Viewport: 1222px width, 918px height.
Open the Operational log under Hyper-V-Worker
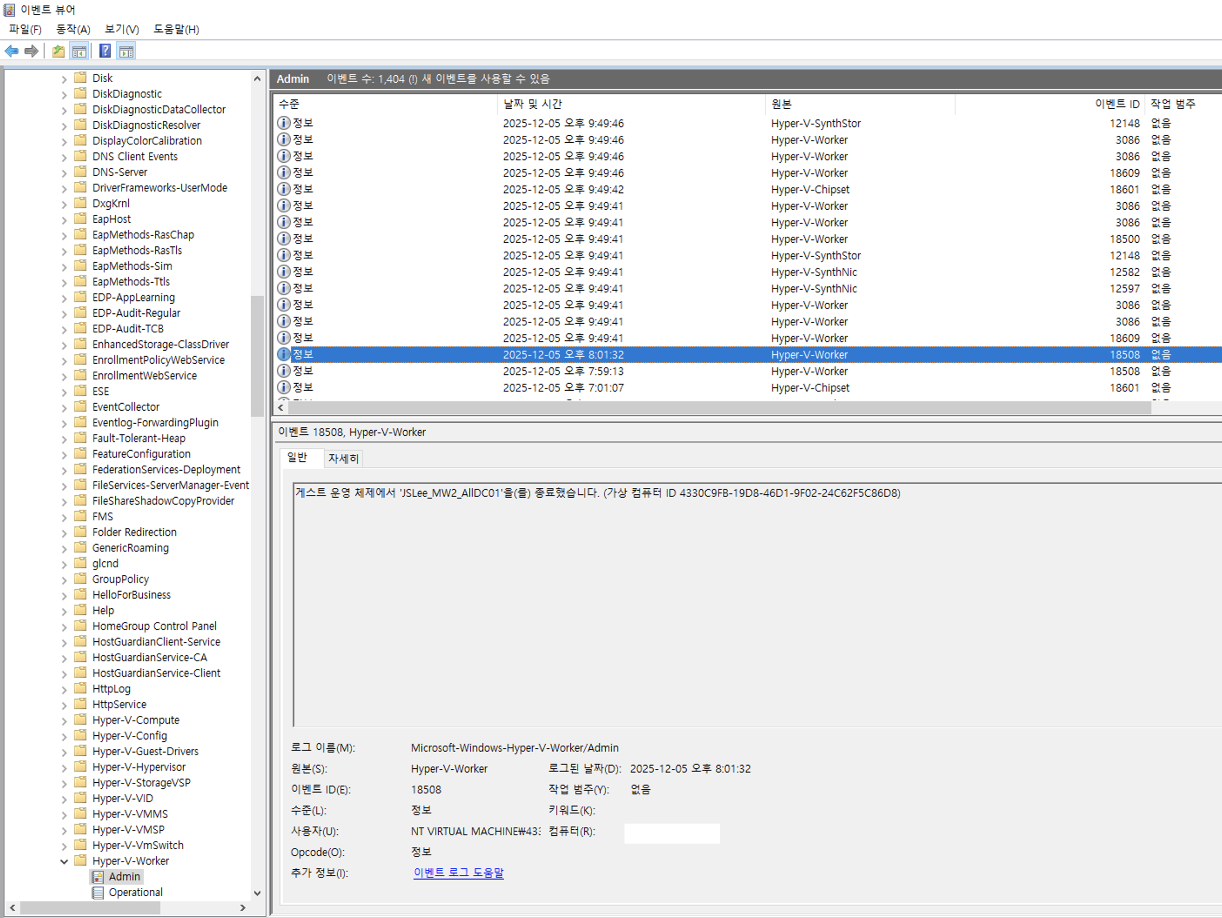pos(135,892)
